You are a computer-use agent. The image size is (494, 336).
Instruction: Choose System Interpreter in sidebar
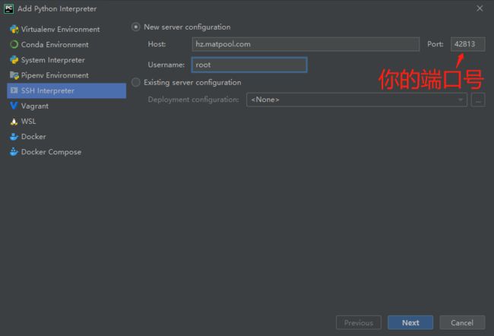tap(67, 60)
